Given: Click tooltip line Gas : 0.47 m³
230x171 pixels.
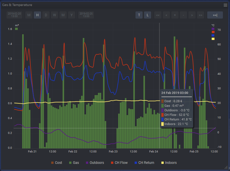Looking at the screenshot, I should 172,106.
